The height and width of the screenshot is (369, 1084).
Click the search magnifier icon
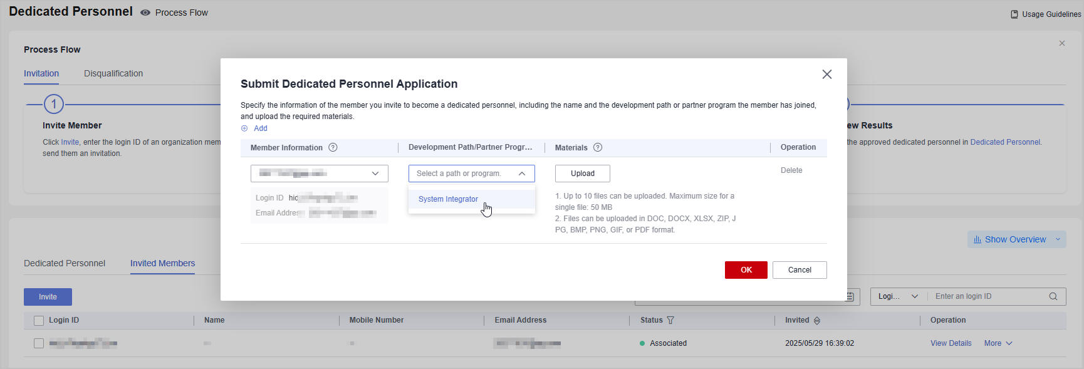[1053, 296]
